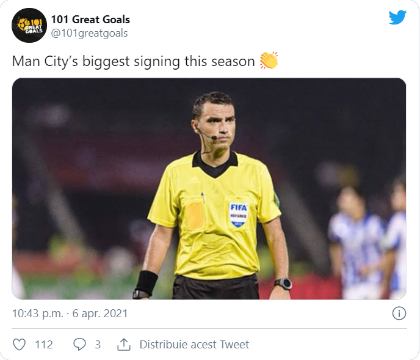This screenshot has height=360, width=420.
Task: Open the "10:43 p.m. · 6 apr. 2021" timestamp
Action: click(x=70, y=314)
